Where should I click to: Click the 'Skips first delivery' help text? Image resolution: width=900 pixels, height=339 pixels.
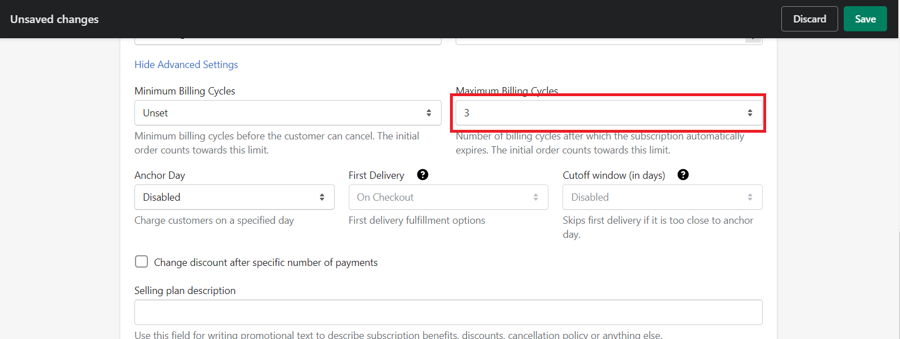pos(658,227)
